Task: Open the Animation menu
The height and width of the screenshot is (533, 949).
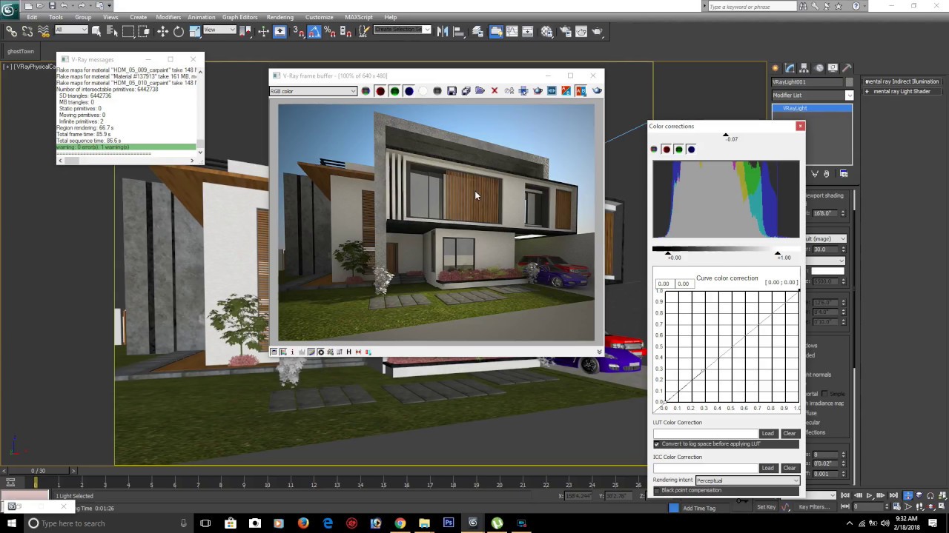Action: click(201, 17)
